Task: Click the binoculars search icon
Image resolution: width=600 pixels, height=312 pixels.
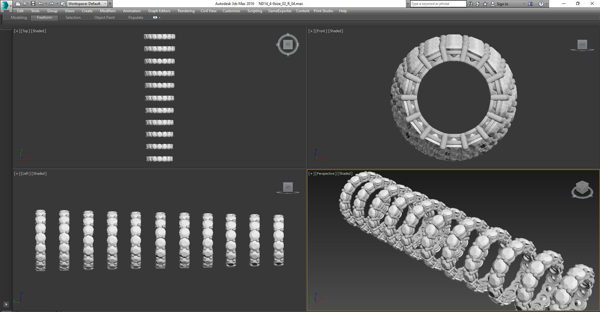Action: pos(470,4)
